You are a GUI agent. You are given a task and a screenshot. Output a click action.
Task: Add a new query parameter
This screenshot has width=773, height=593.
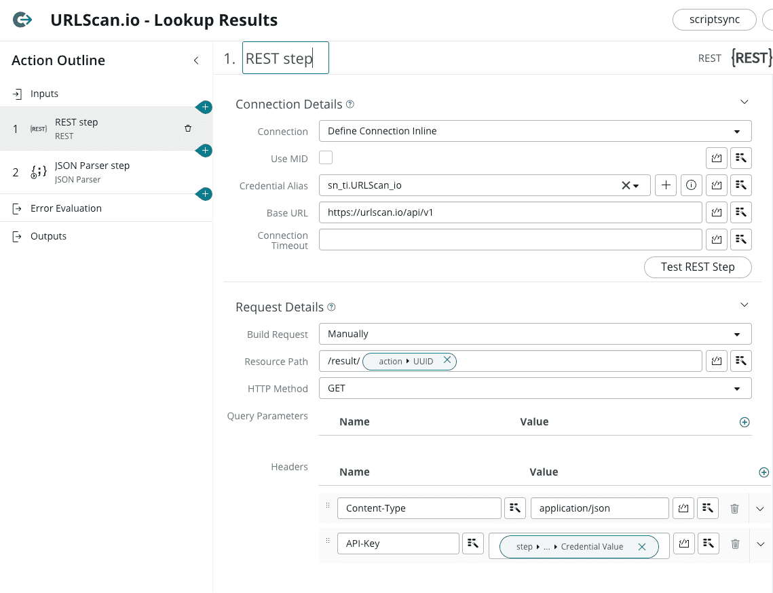pos(744,422)
